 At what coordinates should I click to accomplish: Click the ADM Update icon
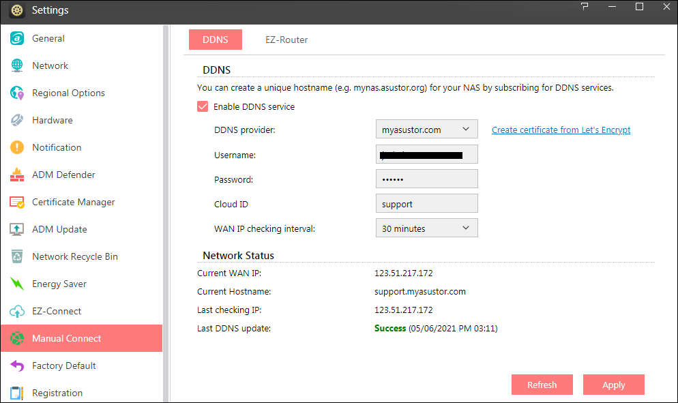17,229
